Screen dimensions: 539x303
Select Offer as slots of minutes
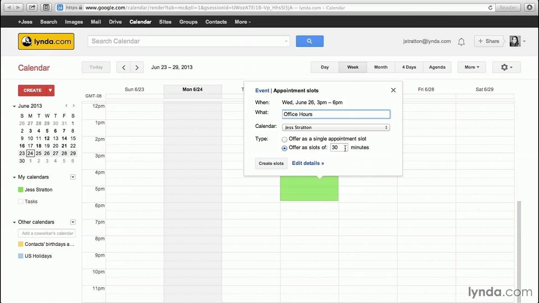coord(285,148)
